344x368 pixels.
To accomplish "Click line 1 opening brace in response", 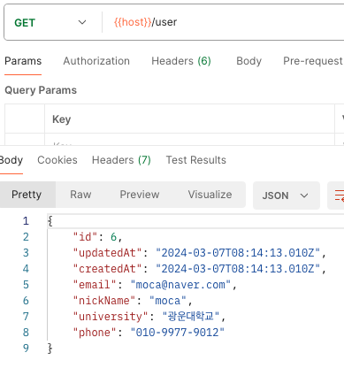I will point(50,221).
